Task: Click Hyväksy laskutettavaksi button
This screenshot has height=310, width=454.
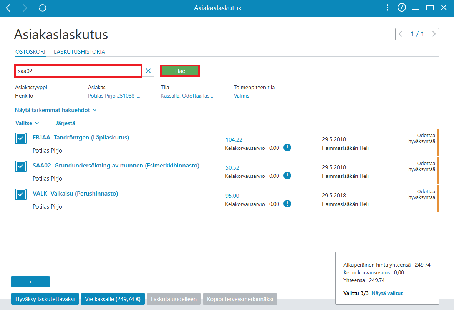Action: coord(45,299)
